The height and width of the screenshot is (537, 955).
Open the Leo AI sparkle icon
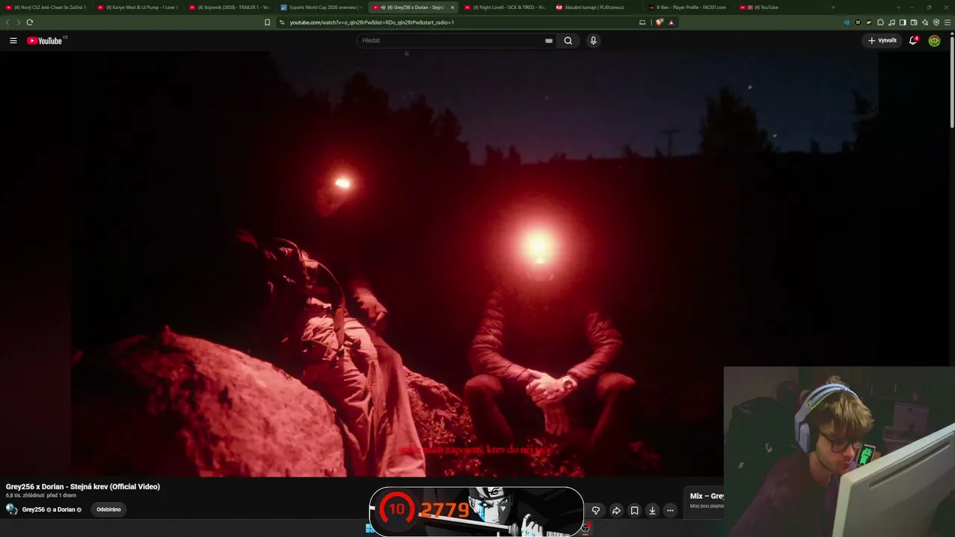tap(925, 22)
